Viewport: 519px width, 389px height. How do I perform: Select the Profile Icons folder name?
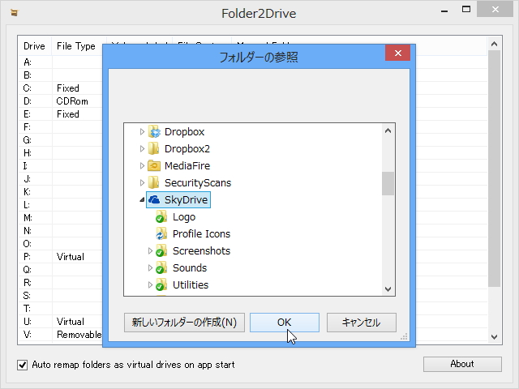pyautogui.click(x=201, y=234)
